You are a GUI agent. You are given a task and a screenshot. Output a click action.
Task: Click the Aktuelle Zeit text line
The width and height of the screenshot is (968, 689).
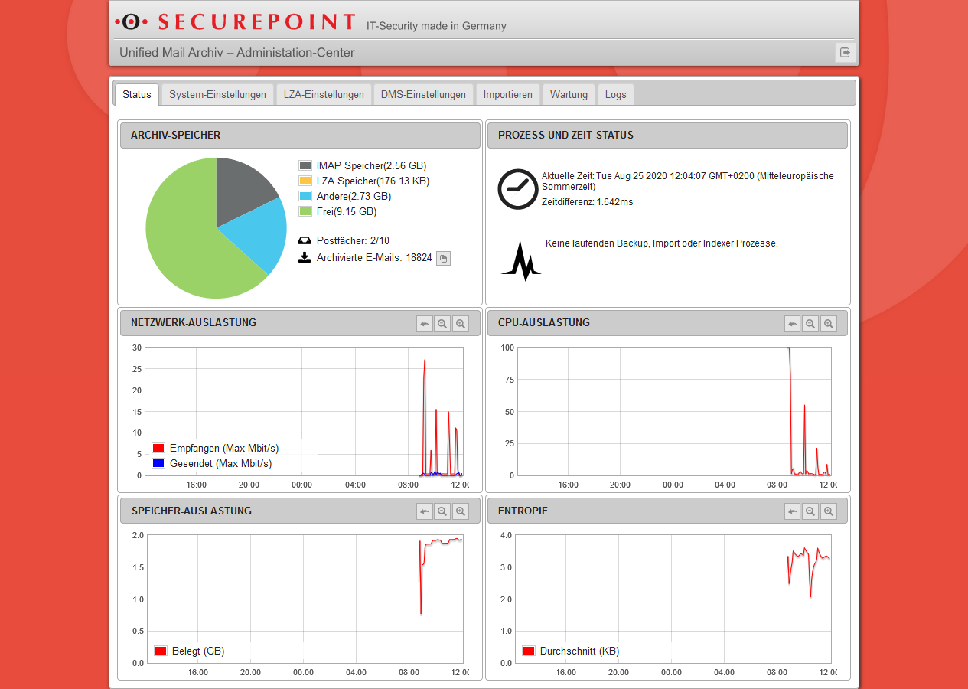[x=688, y=181]
